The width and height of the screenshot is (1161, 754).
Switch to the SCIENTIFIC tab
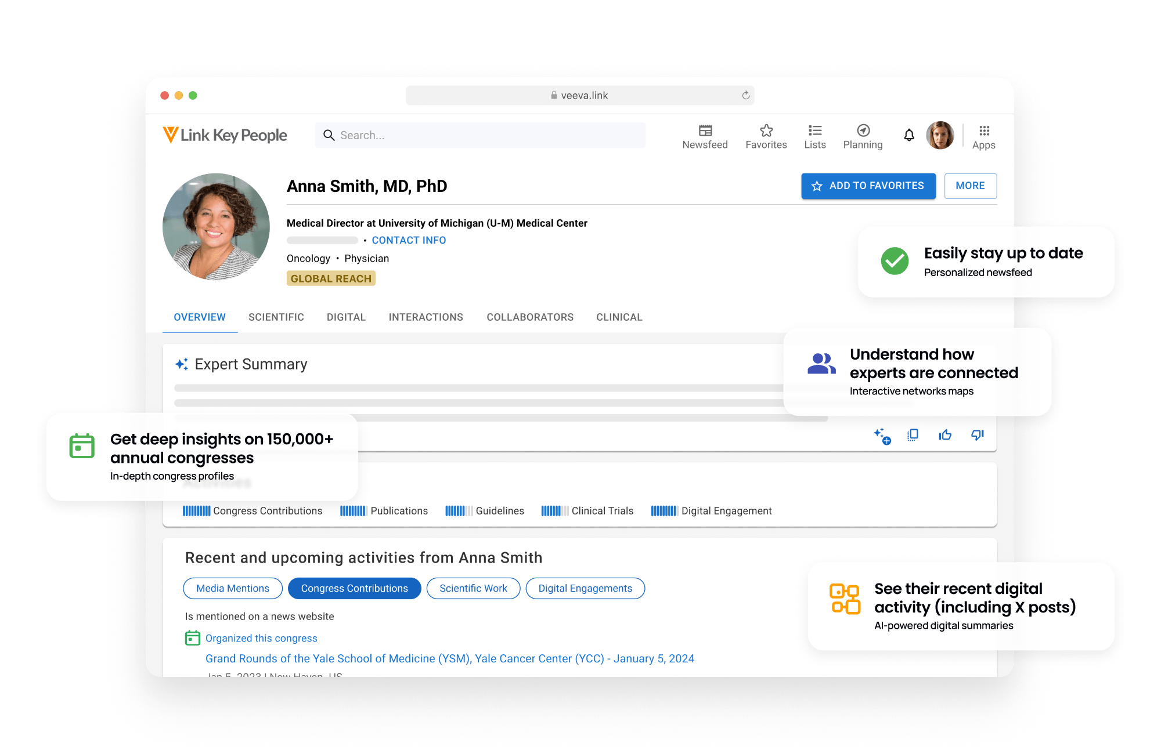click(x=276, y=317)
